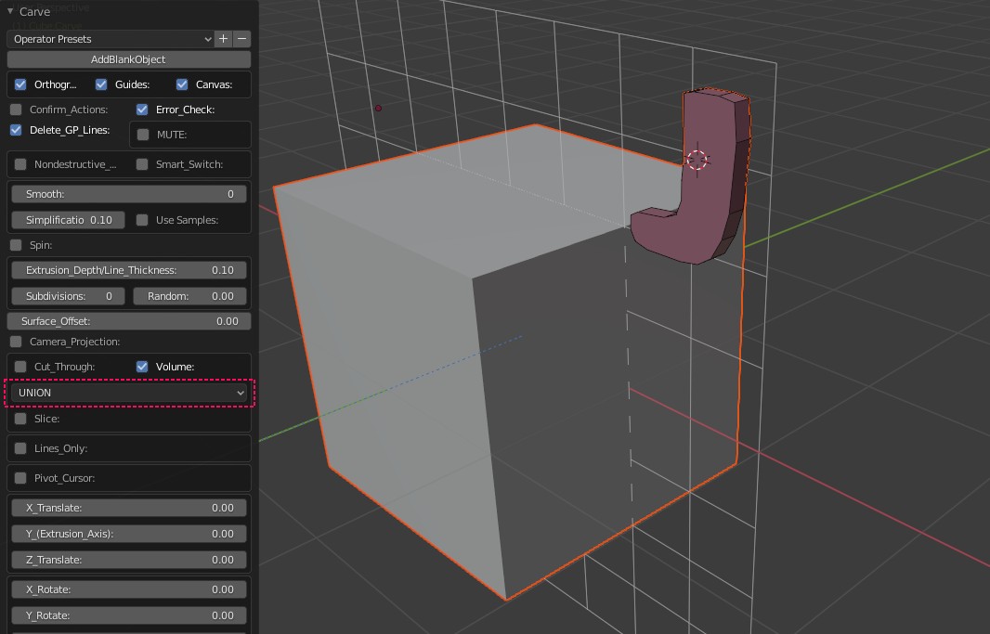Select the gray cube in the viewport

(x=390, y=371)
